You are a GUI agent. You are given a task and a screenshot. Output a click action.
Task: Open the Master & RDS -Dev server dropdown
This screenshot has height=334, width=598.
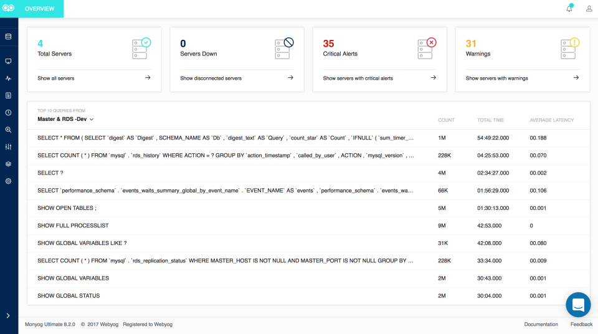pyautogui.click(x=65, y=119)
